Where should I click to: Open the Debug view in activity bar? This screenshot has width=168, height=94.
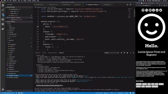click(3, 19)
